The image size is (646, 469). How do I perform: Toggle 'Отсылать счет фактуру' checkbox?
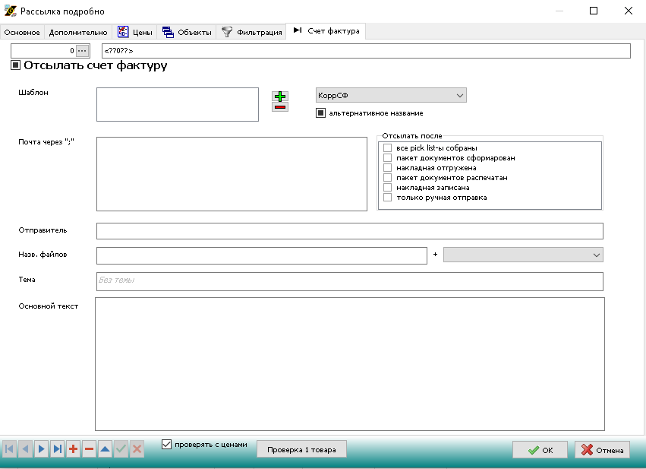16,66
